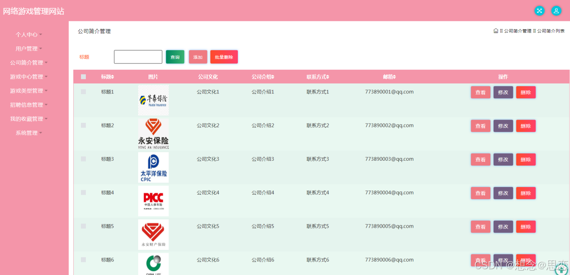Check the box for 标题5 row
The image size is (570, 275).
pyautogui.click(x=84, y=226)
